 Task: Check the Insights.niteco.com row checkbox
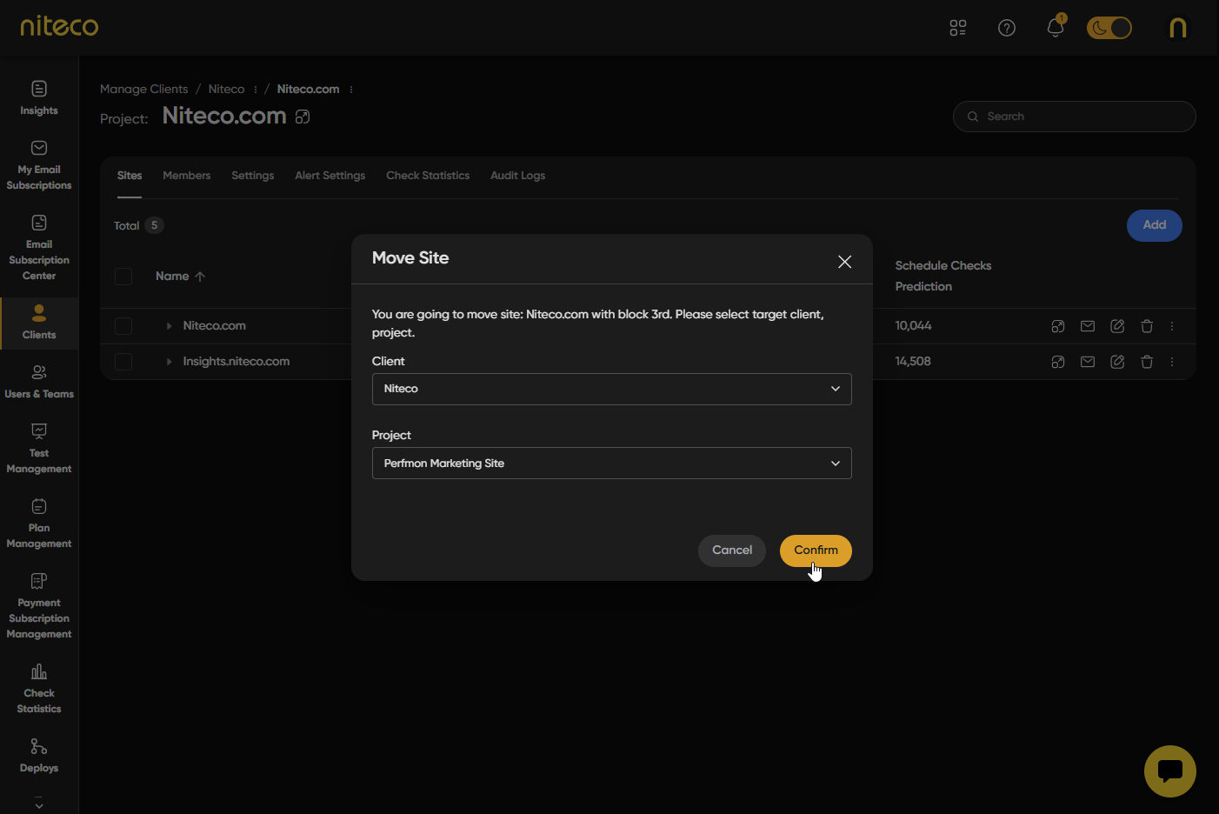tap(123, 362)
